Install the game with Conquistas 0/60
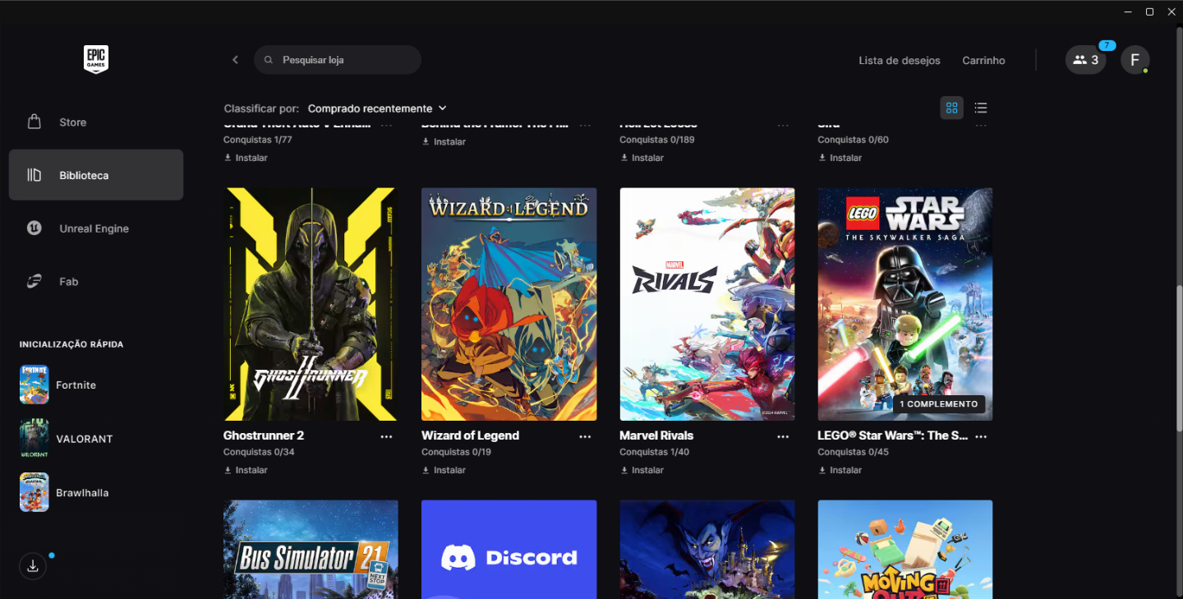 [840, 158]
